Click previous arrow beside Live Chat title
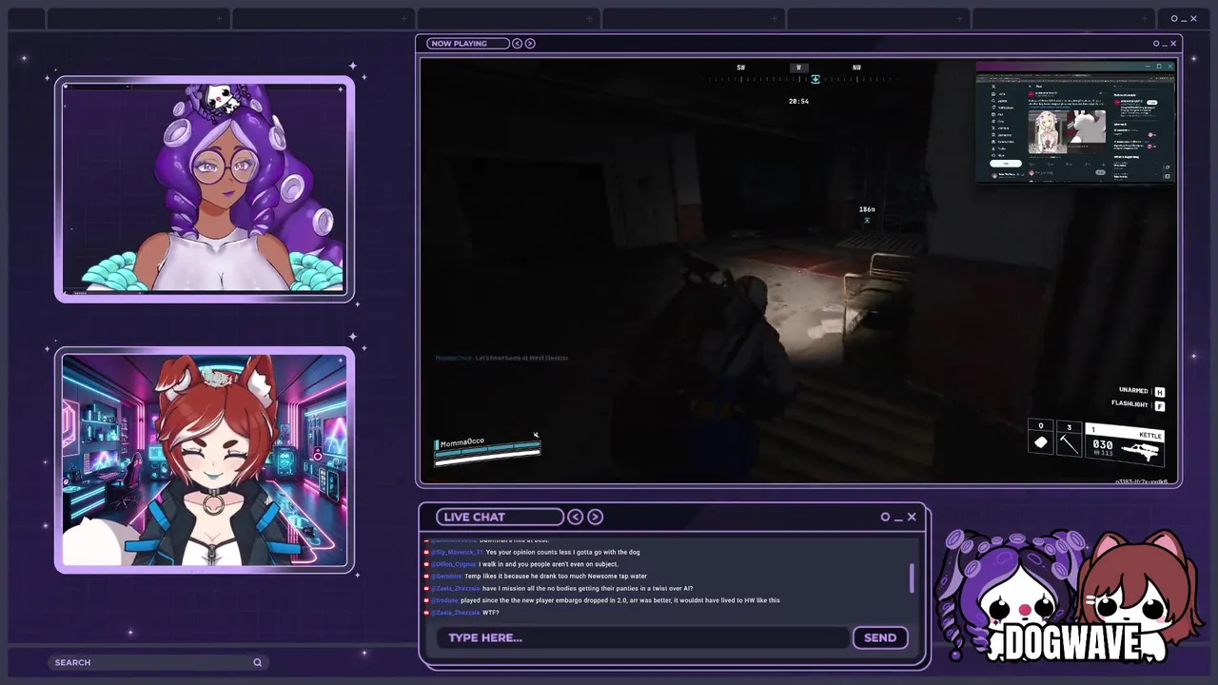The height and width of the screenshot is (685, 1218). click(x=576, y=517)
